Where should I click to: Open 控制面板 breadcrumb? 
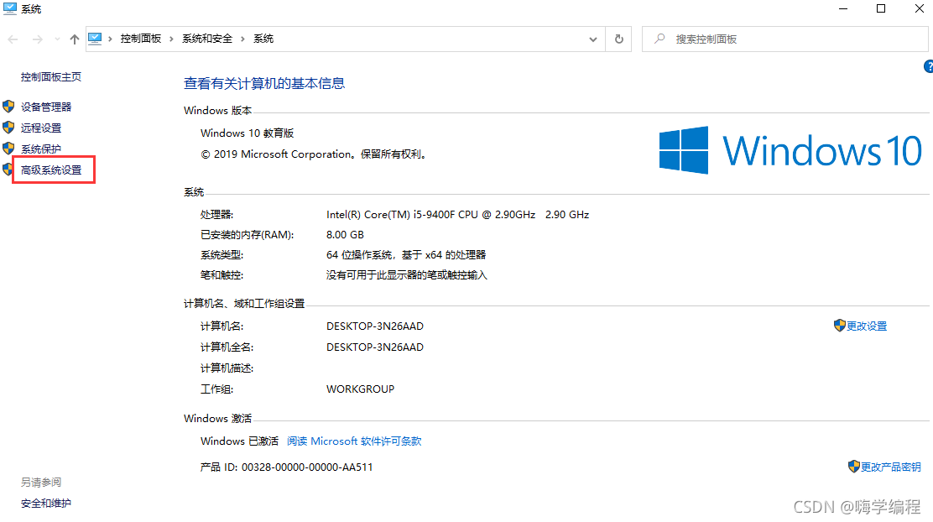(141, 39)
